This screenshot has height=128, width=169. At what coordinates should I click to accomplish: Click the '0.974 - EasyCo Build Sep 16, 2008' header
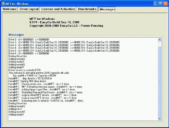click(x=55, y=22)
